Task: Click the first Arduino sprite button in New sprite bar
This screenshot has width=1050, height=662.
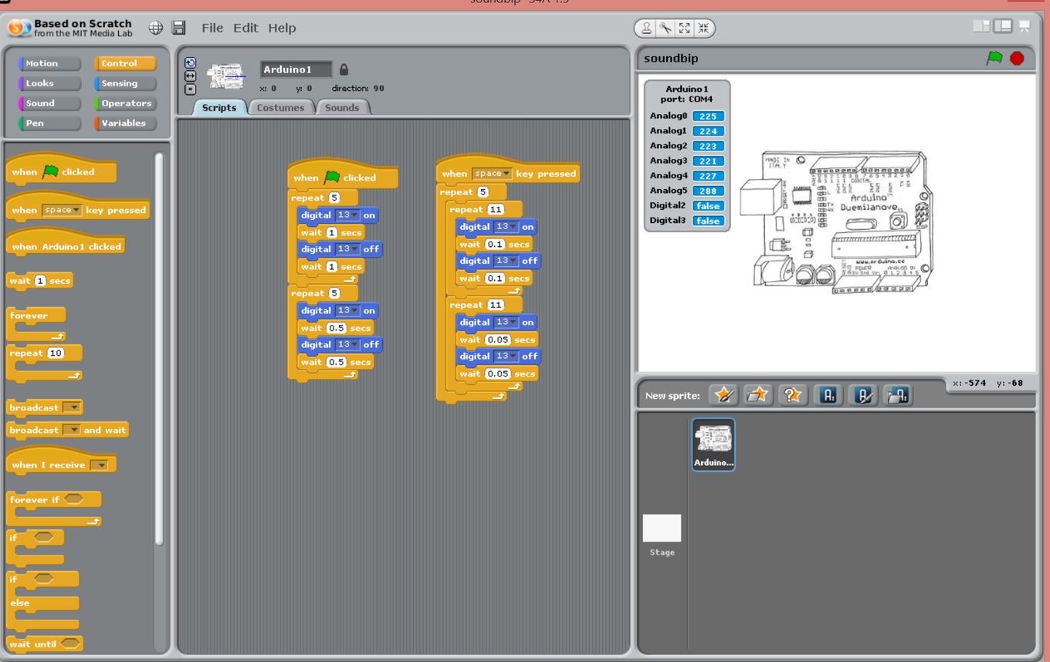Action: 828,395
